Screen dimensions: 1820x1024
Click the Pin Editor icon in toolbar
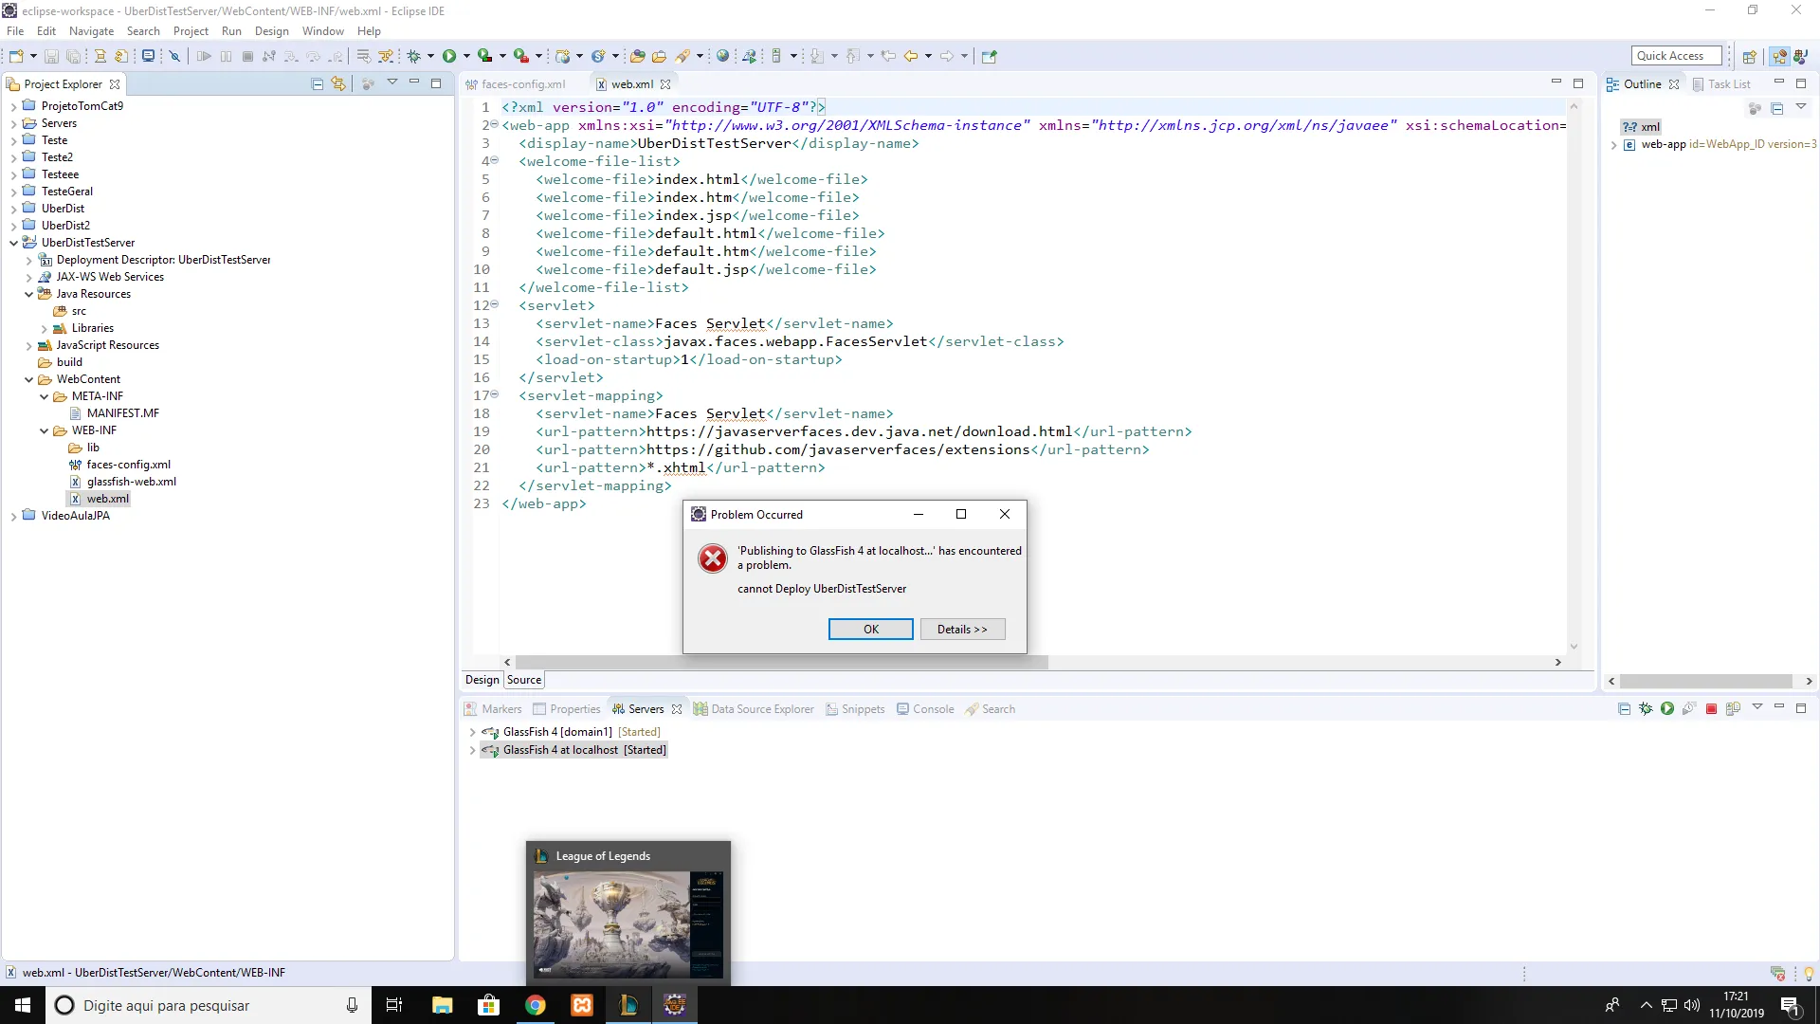(989, 56)
